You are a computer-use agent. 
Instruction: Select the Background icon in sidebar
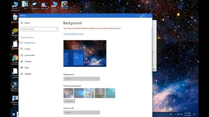tap(22, 43)
